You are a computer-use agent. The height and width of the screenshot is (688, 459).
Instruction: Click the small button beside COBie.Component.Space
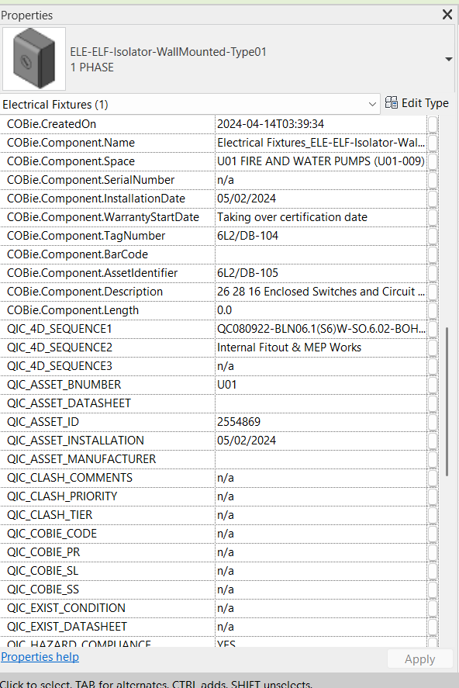point(433,161)
